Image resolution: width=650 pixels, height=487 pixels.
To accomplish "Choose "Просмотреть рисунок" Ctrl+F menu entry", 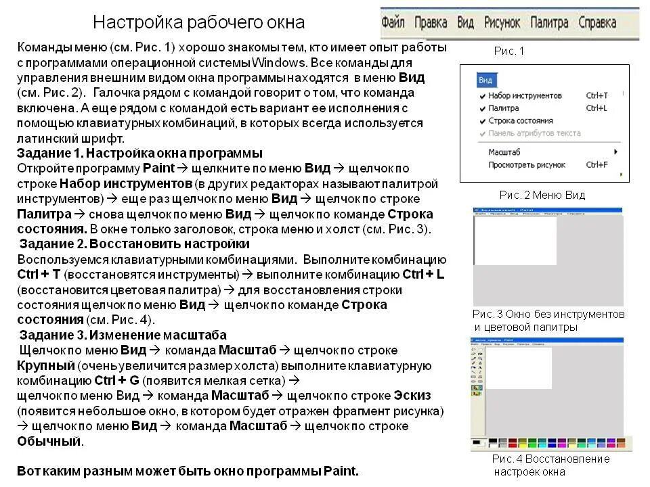I will tap(548, 165).
